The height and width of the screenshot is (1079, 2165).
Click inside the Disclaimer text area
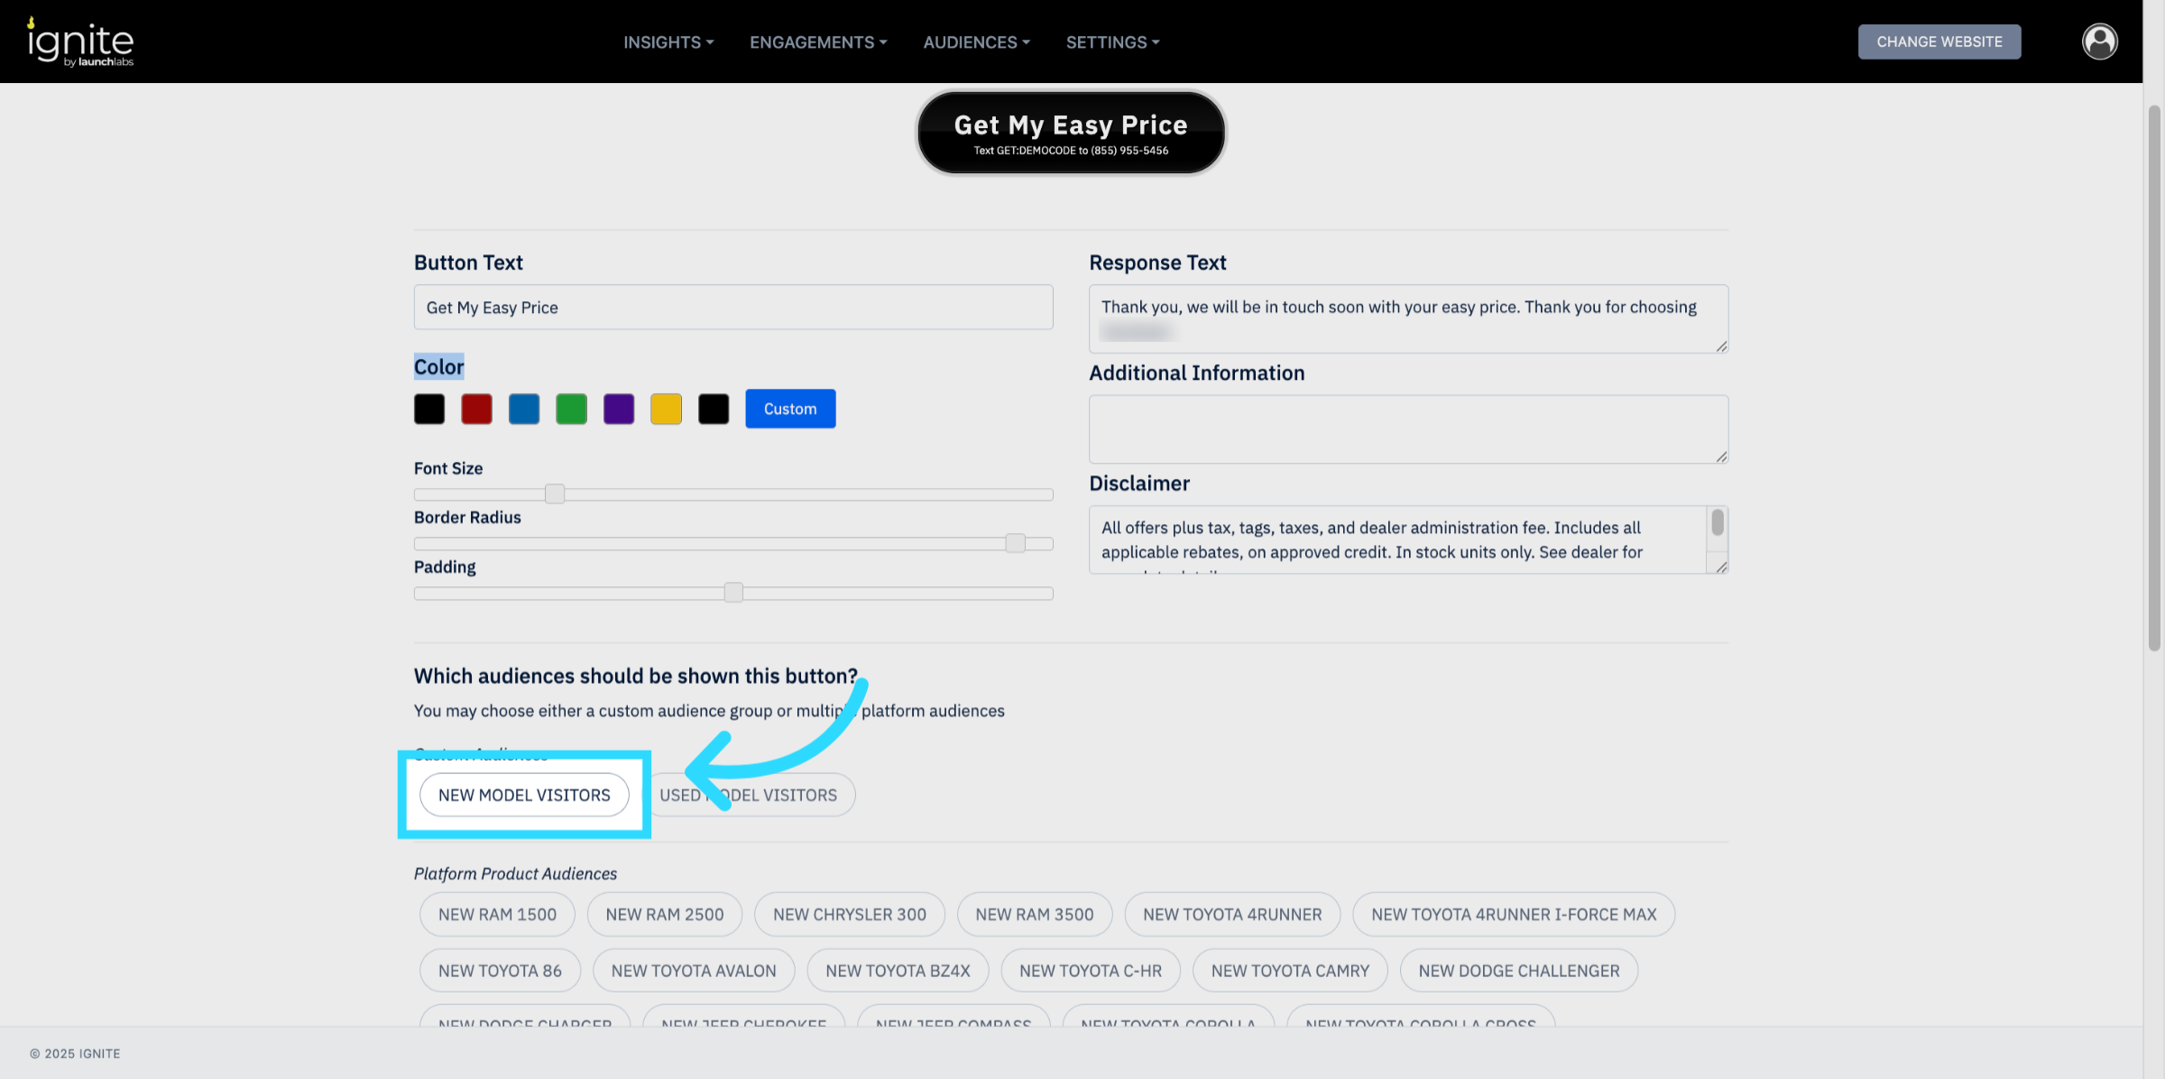click(1397, 539)
